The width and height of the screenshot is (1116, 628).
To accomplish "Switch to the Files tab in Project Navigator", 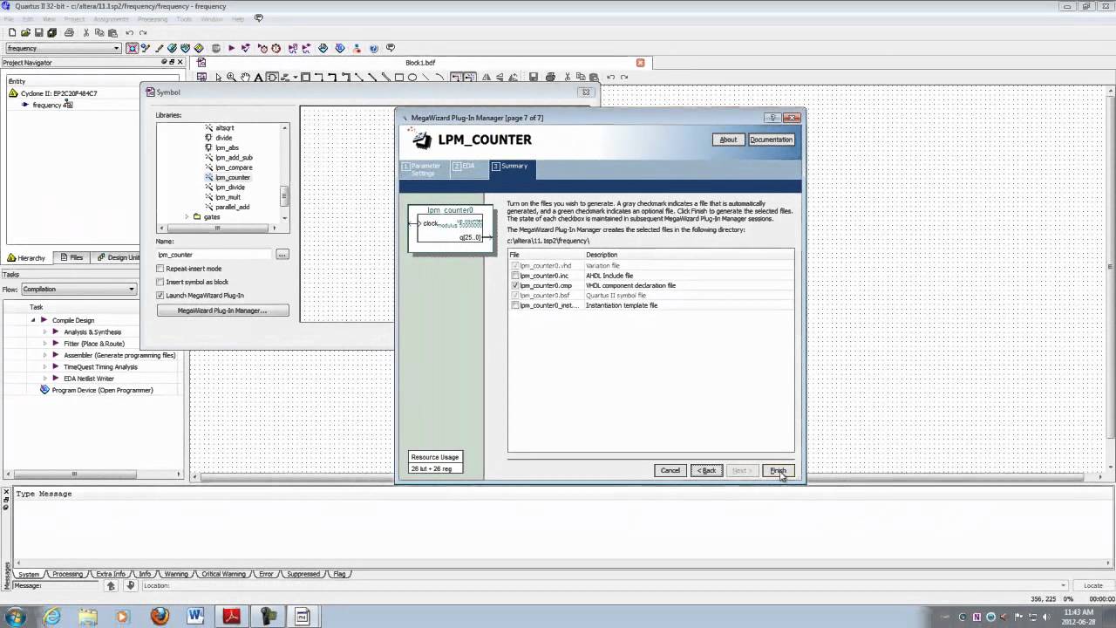I will (x=71, y=257).
